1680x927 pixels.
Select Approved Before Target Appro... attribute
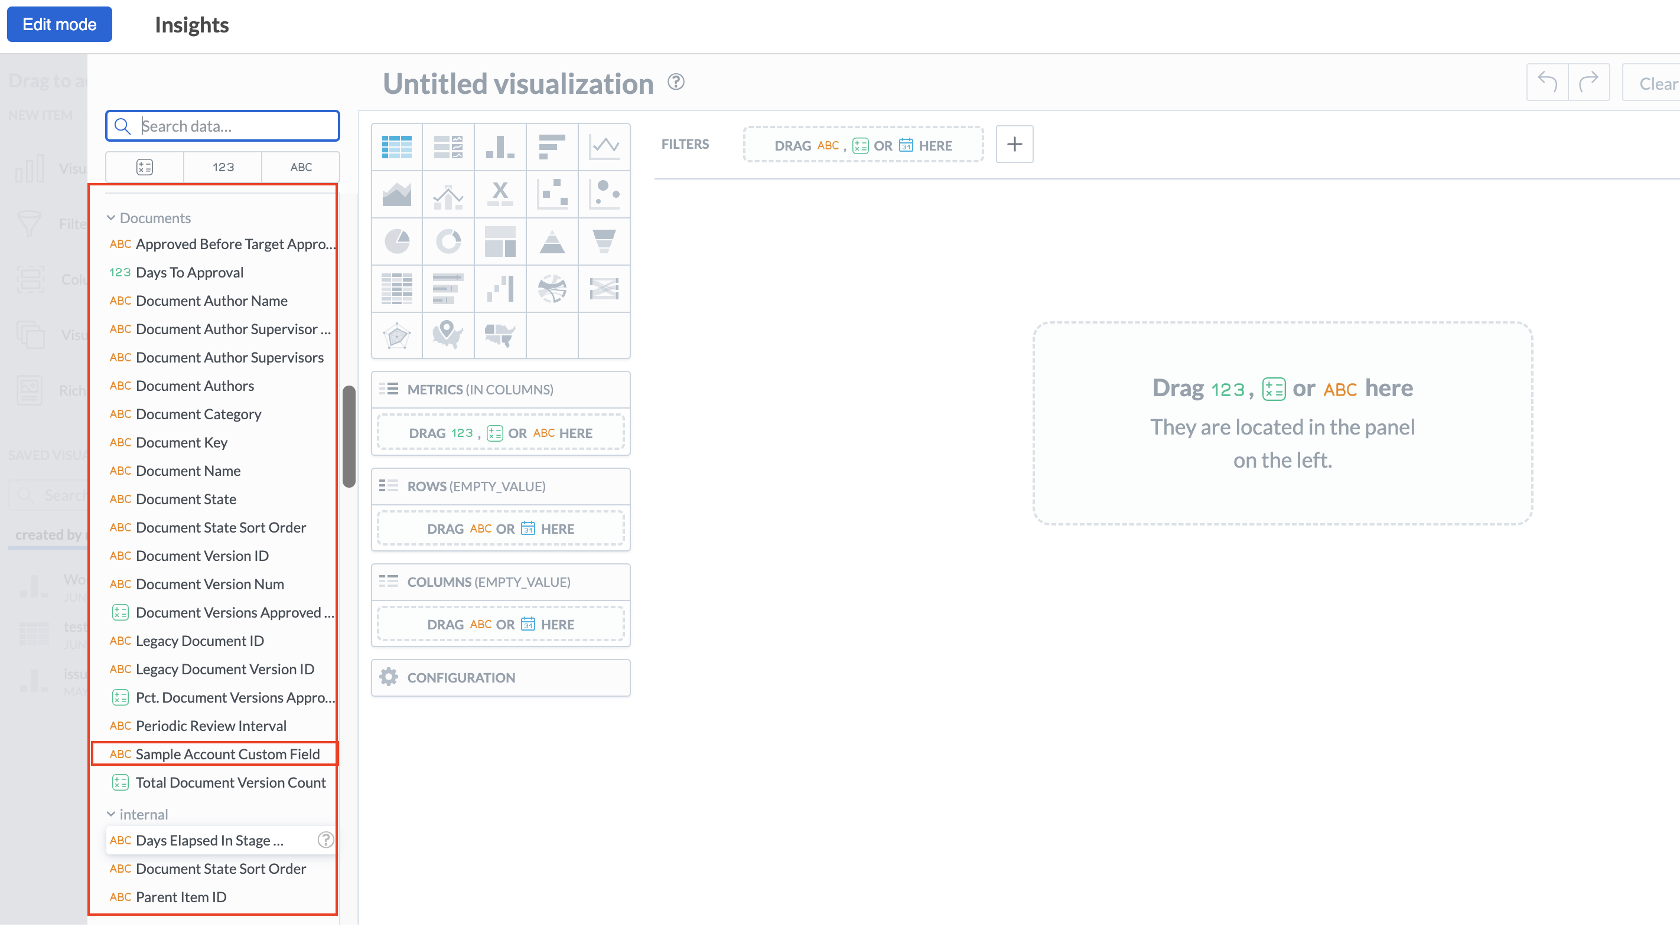tap(221, 244)
